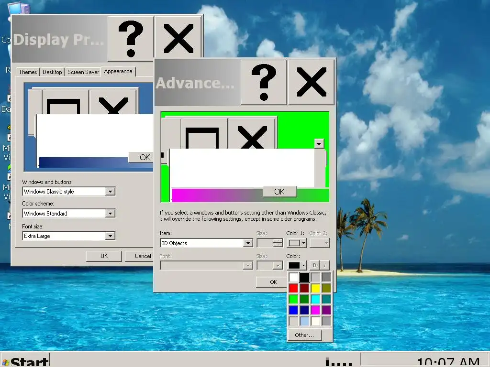Choose the cream palette swatch
The image size is (490, 367).
click(315, 321)
